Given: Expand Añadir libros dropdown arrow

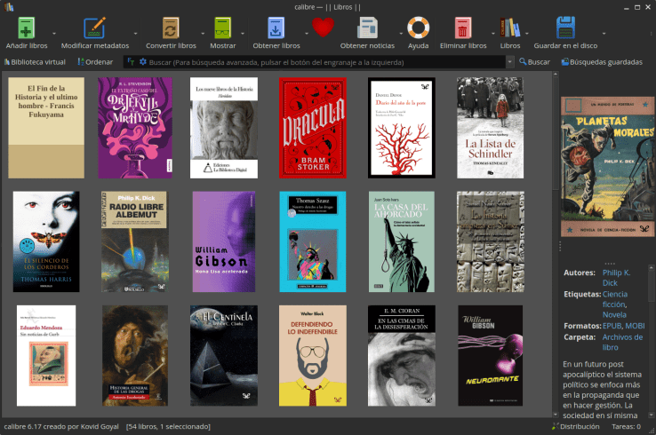Looking at the screenshot, I should (54, 34).
